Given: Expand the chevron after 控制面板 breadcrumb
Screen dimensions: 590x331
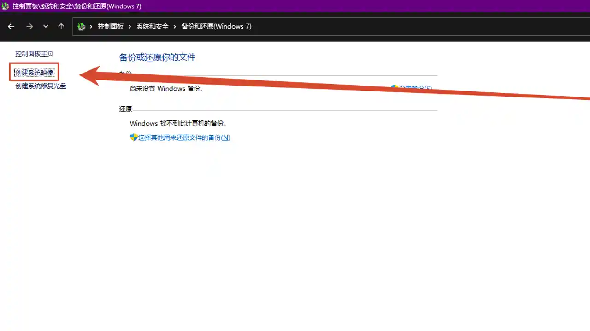Looking at the screenshot, I should [x=130, y=27].
